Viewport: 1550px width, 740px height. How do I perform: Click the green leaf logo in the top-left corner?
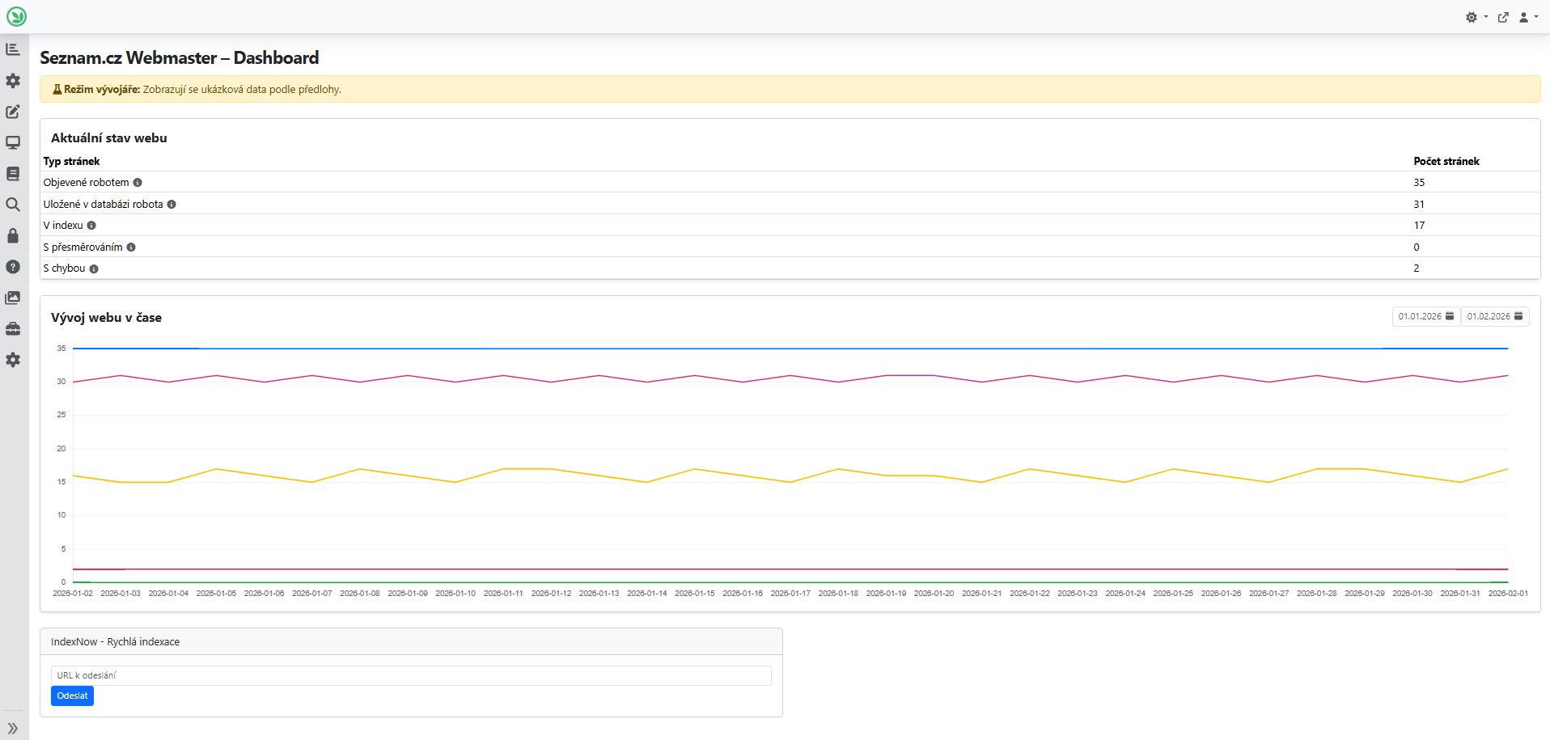[16, 16]
